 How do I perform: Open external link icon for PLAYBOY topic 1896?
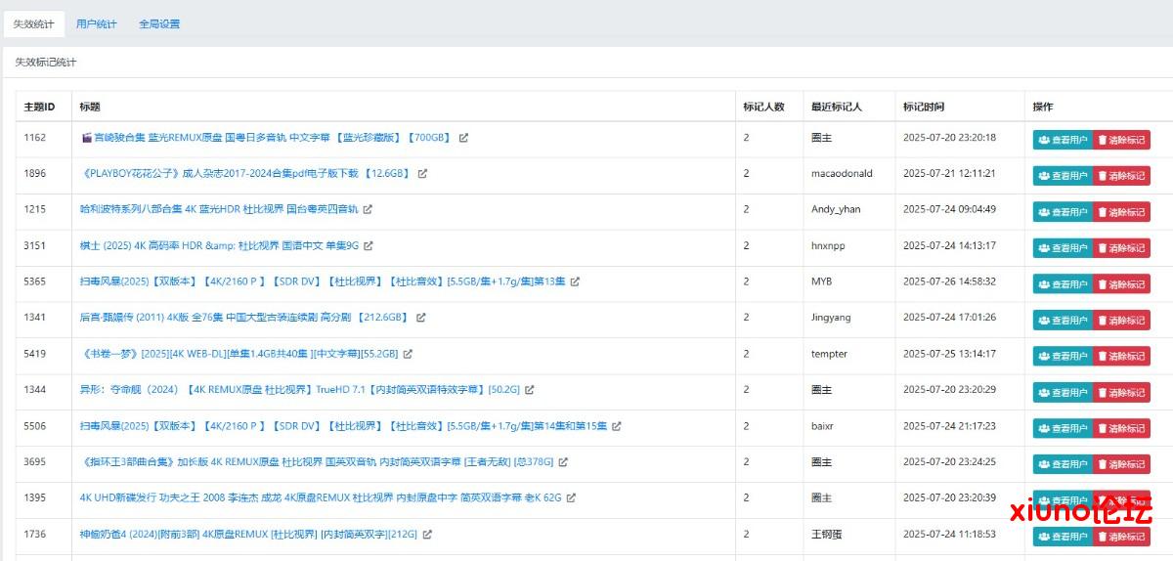422,174
